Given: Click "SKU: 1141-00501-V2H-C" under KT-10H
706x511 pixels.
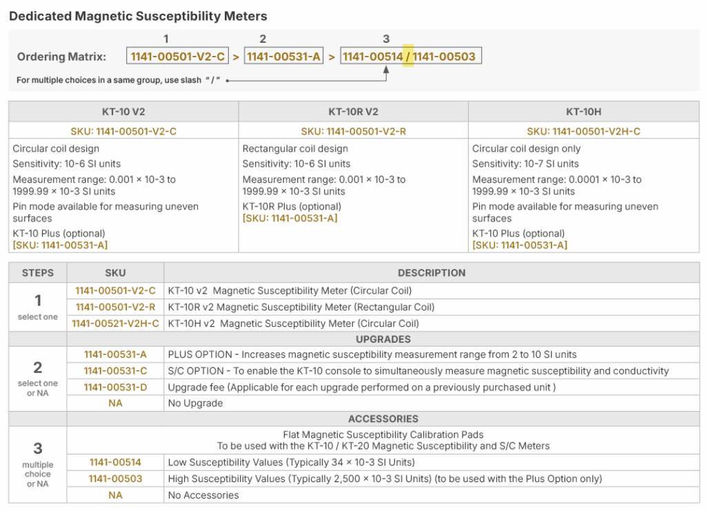Looking at the screenshot, I should coord(583,131).
